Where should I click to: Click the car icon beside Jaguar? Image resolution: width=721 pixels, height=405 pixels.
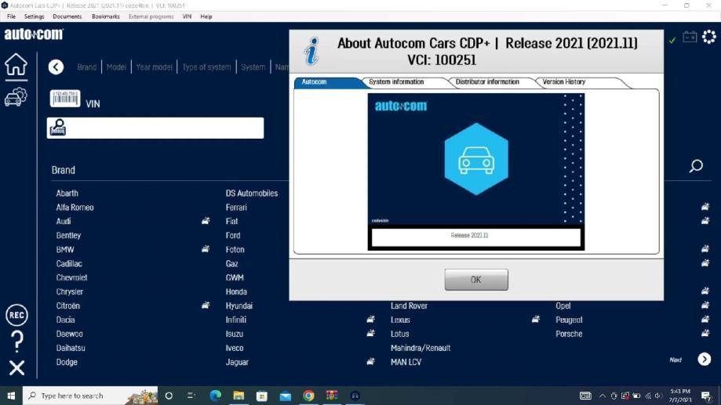pos(370,361)
